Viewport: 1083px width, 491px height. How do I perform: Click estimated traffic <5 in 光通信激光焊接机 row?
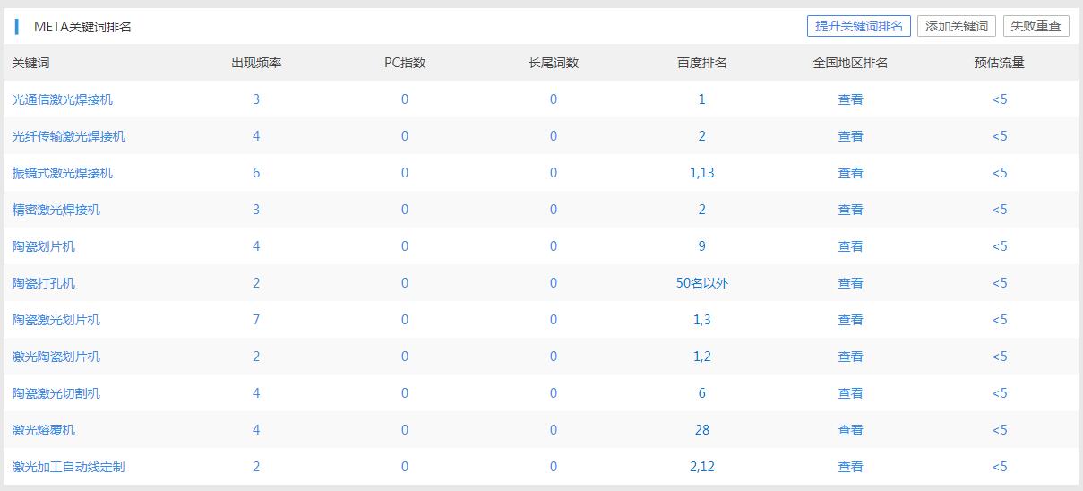[x=1000, y=99]
